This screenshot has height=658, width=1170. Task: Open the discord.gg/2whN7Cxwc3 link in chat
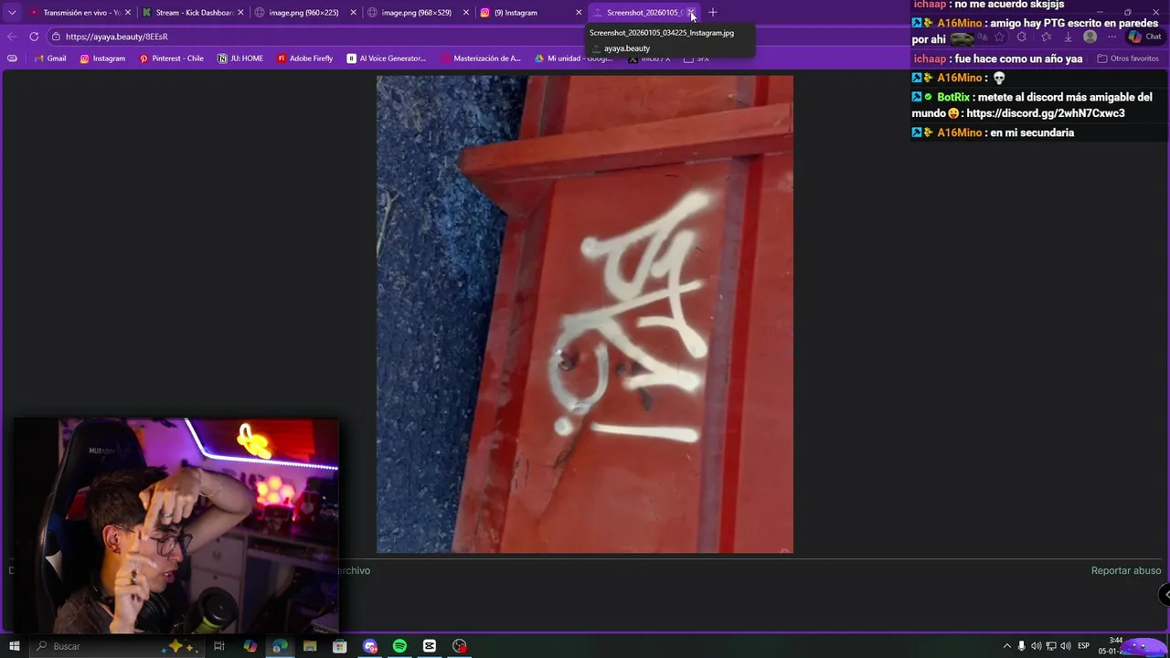pos(1045,113)
